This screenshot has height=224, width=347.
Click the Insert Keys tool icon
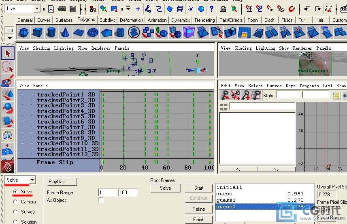coord(236,95)
